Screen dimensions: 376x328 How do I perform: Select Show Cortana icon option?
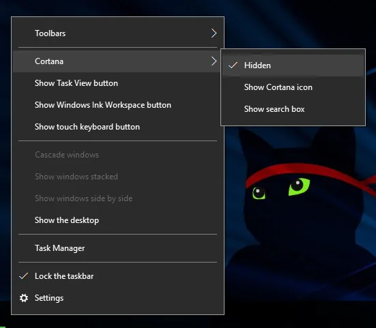pyautogui.click(x=293, y=87)
